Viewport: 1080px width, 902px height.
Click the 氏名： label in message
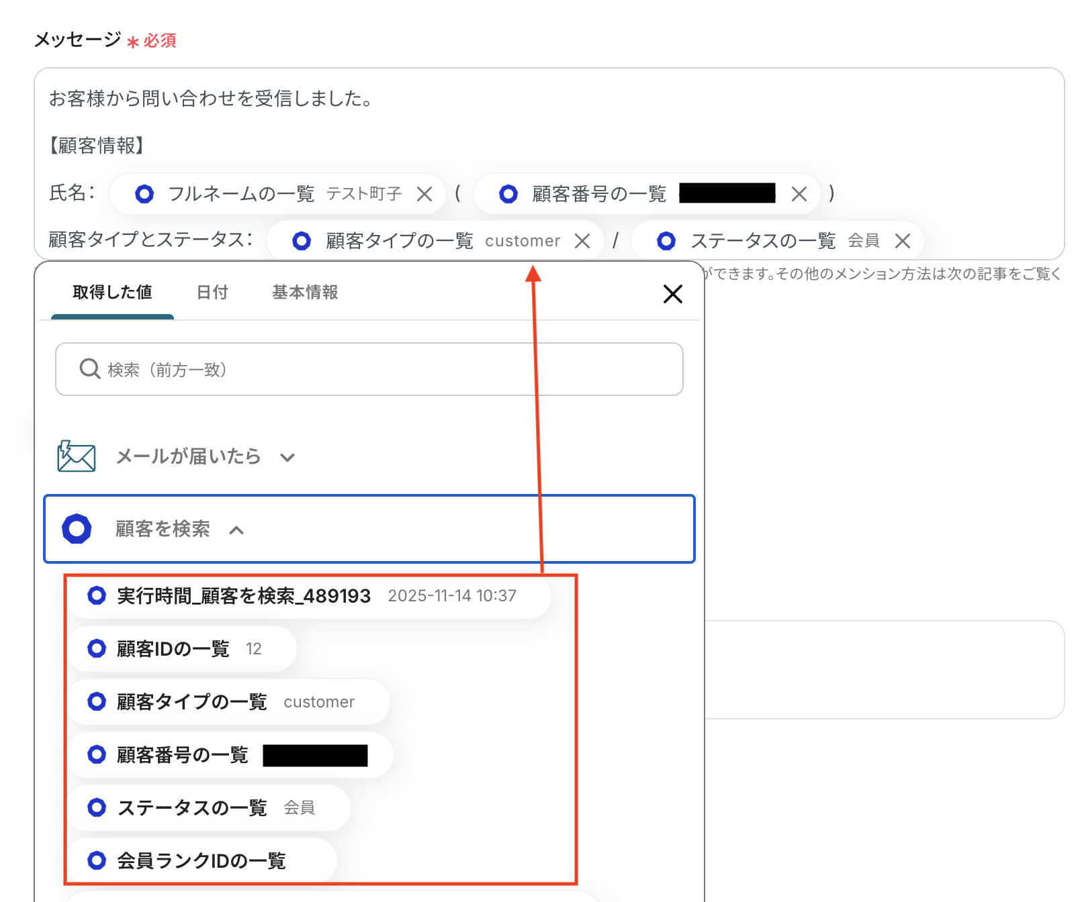click(73, 193)
